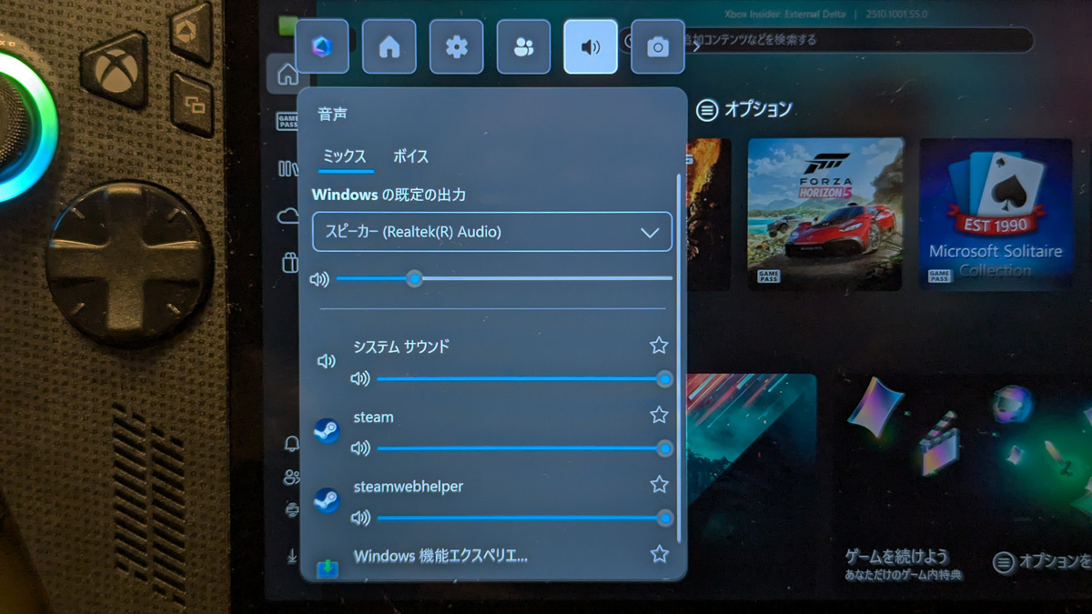This screenshot has width=1092, height=614.
Task: Mute the steam app volume
Action: click(x=360, y=448)
